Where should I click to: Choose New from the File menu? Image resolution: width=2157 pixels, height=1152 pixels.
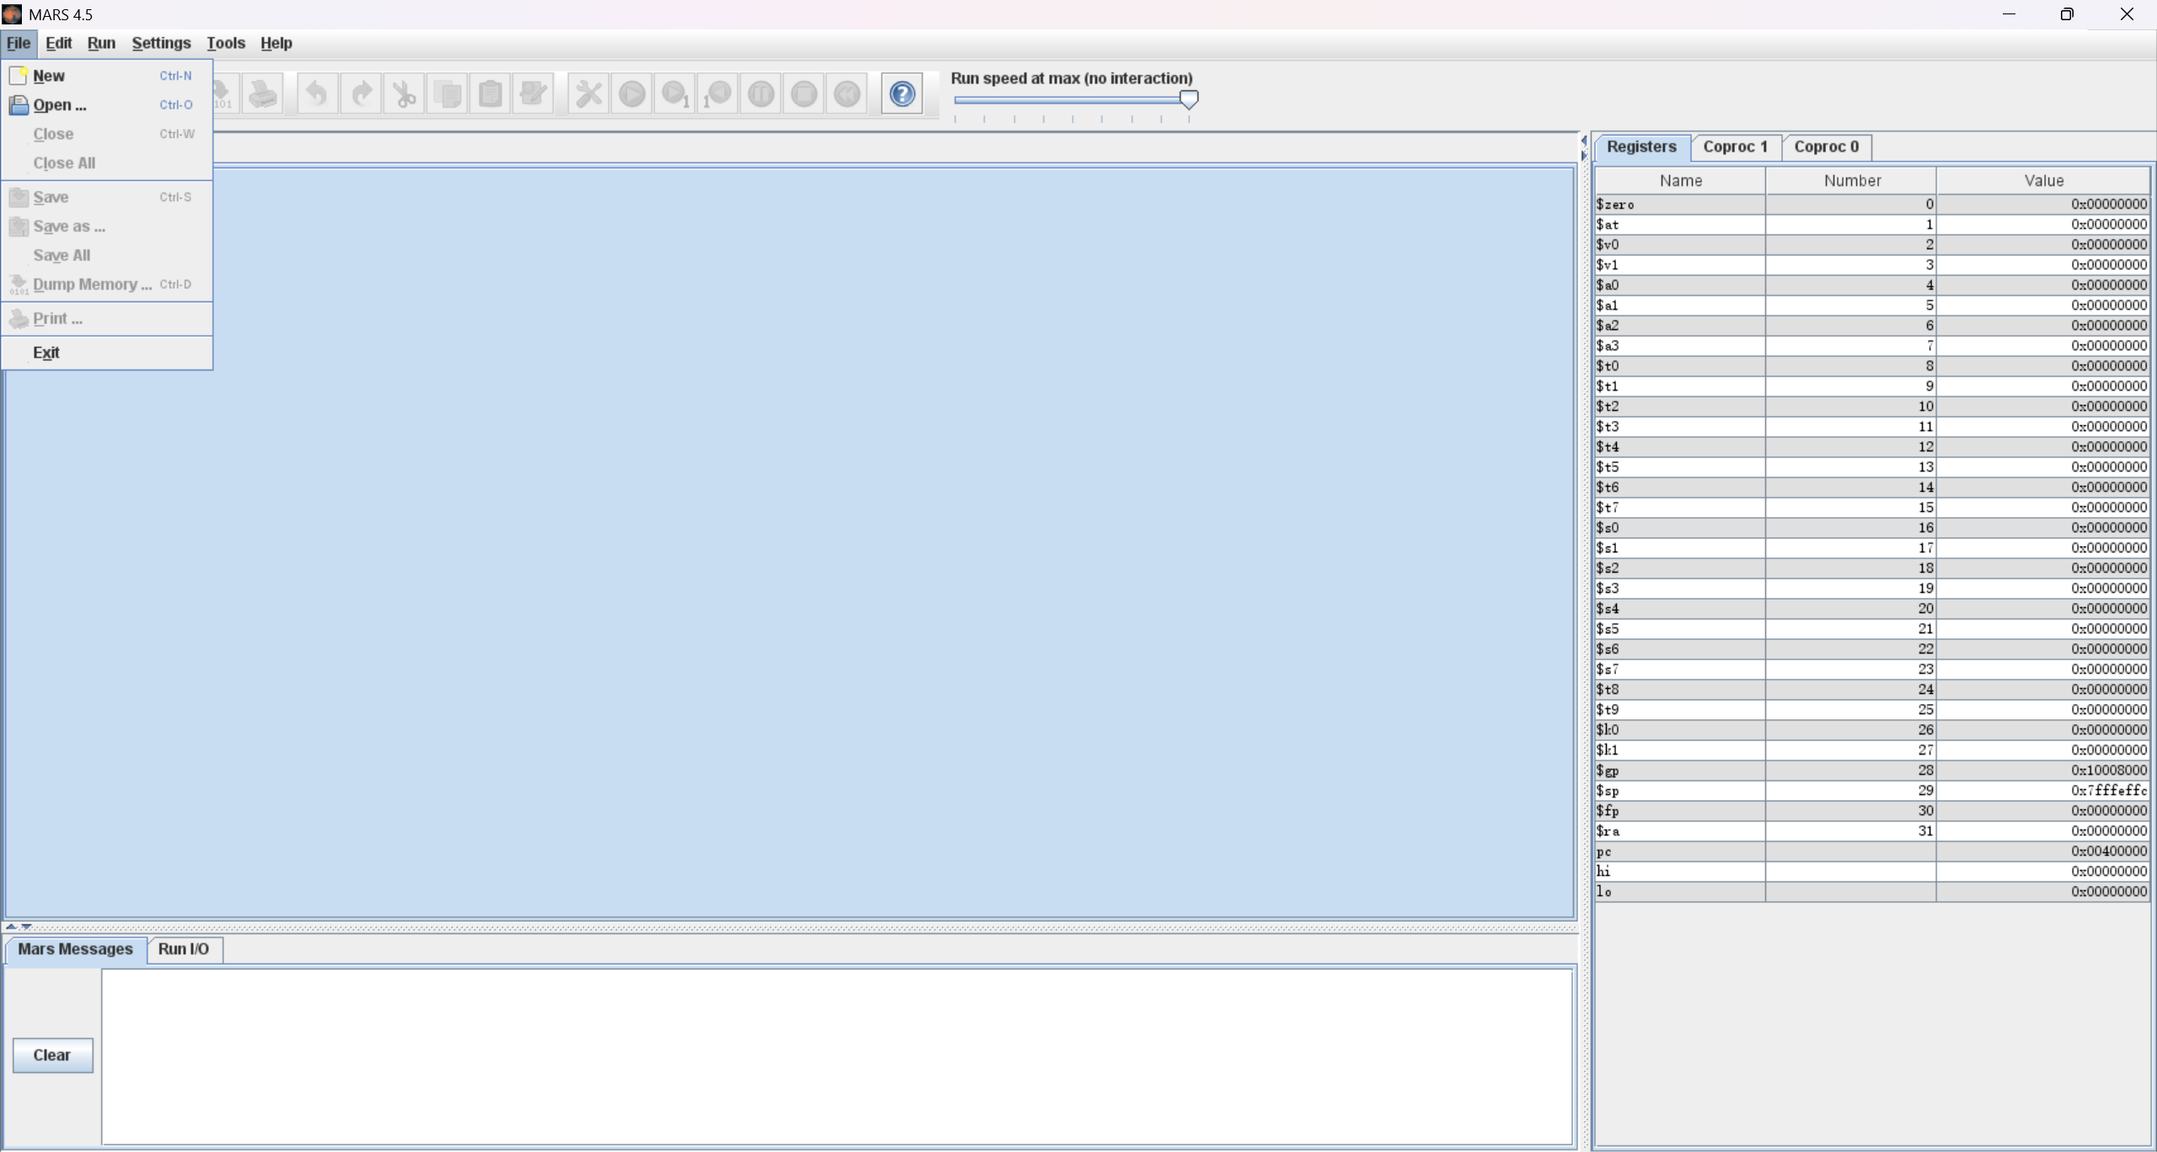coord(49,76)
